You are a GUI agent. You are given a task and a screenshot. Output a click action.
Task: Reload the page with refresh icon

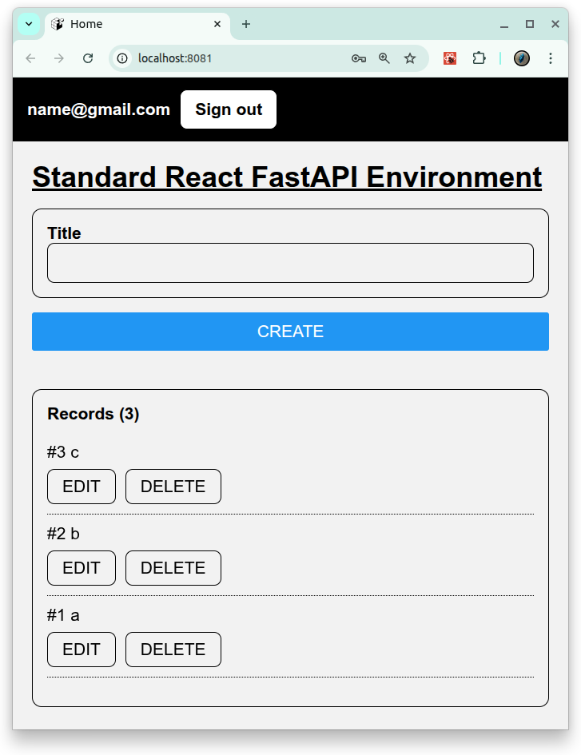pyautogui.click(x=88, y=58)
